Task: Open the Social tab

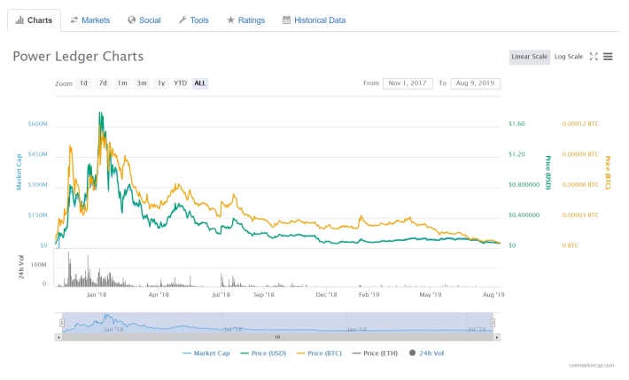Action: coord(144,20)
